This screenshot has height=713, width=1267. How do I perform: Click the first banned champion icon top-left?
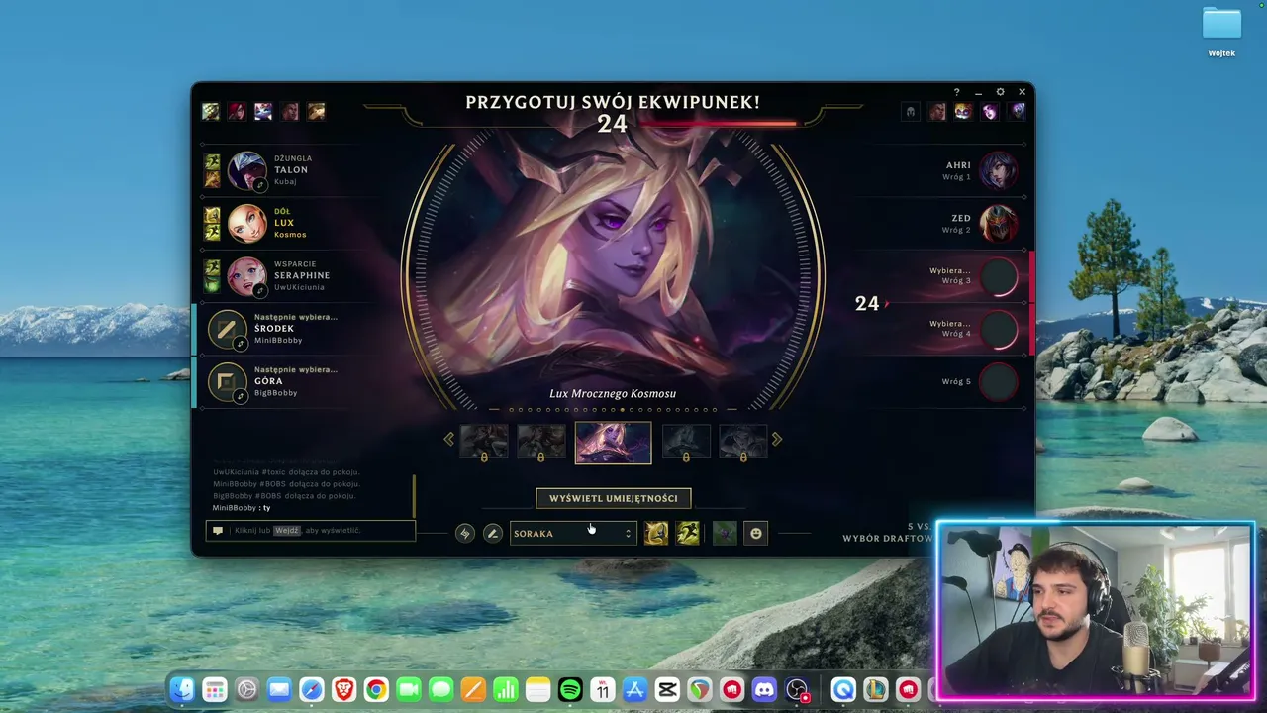pyautogui.click(x=211, y=111)
